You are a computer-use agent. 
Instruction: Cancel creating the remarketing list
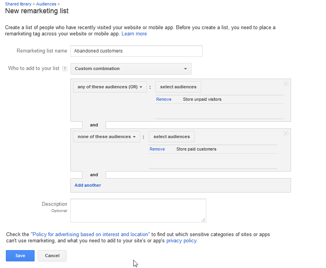[x=52, y=256]
